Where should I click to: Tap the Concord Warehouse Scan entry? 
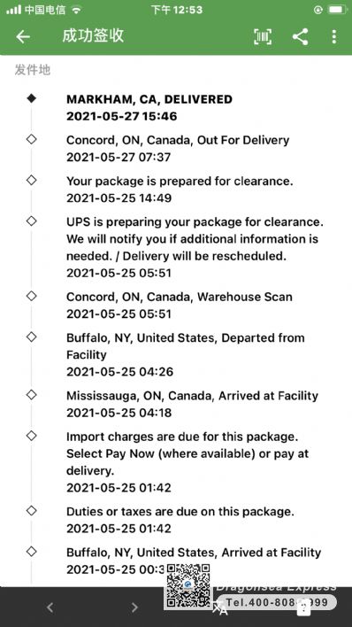pyautogui.click(x=180, y=306)
